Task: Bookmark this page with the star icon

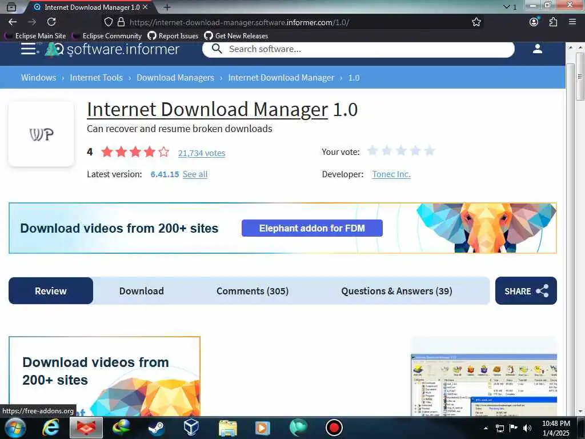Action: click(476, 22)
